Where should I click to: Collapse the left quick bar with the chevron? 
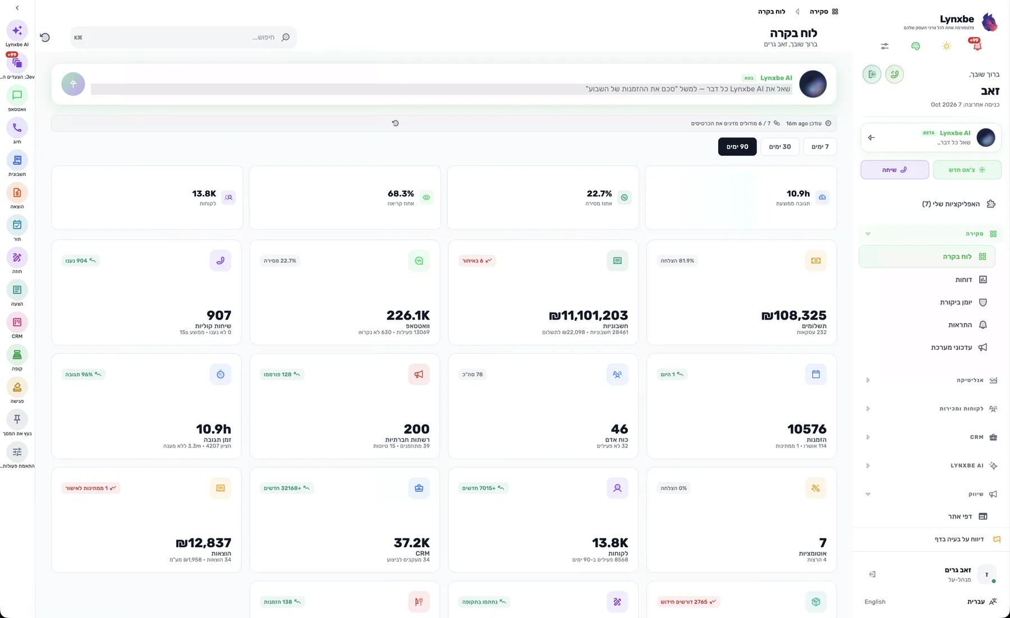coord(17,8)
